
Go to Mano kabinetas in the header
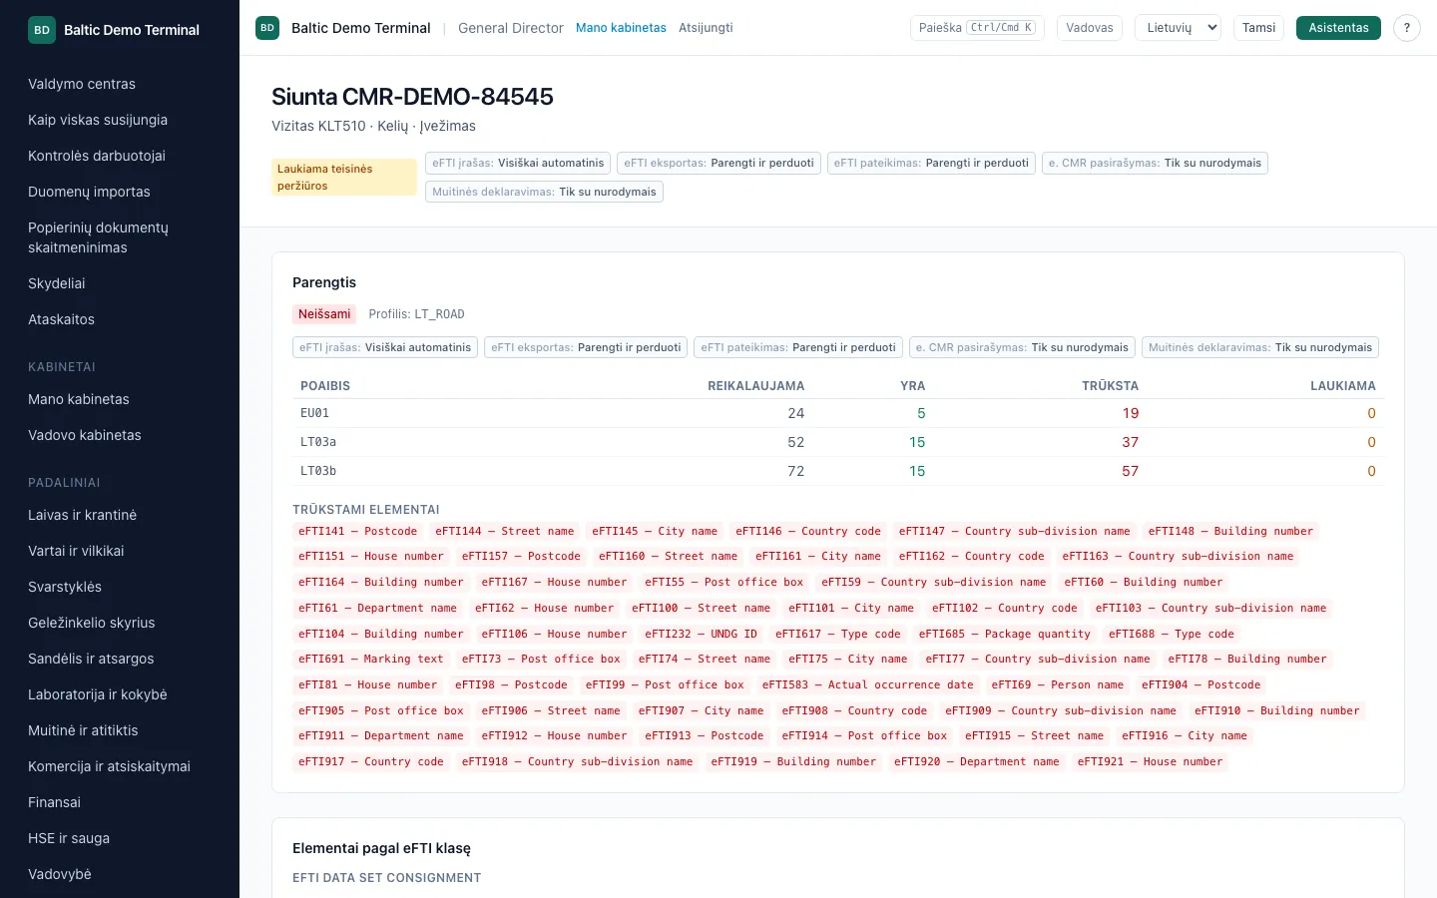[621, 28]
